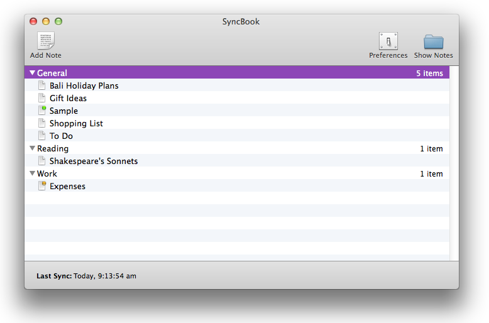Screen dimensions: 489x323
Task: Click the vertical scrollbar track of the list
Action: (454, 163)
